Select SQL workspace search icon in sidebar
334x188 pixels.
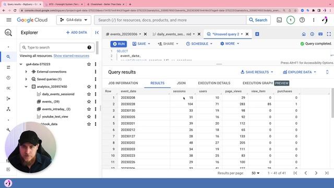8,57
